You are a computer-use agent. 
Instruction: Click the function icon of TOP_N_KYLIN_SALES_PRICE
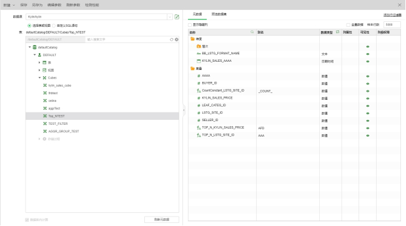tap(199, 127)
